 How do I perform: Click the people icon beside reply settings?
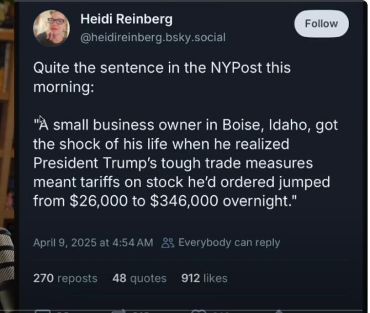[167, 243]
